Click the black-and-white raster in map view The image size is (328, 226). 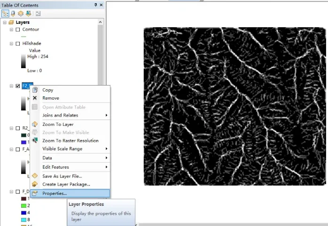(234, 106)
